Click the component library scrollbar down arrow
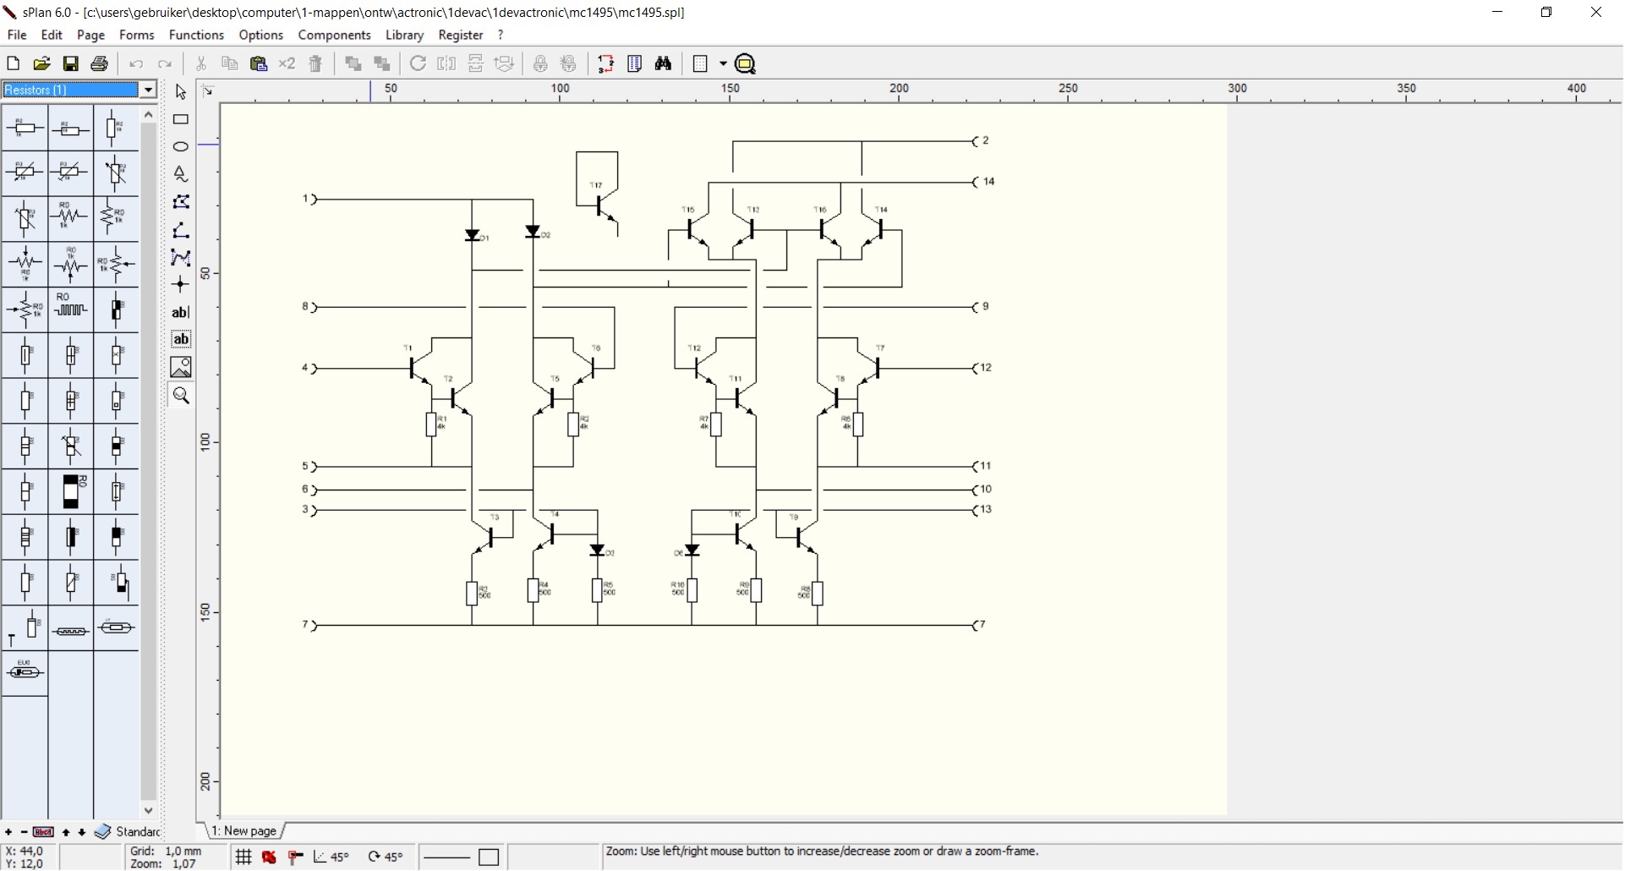 click(x=149, y=810)
